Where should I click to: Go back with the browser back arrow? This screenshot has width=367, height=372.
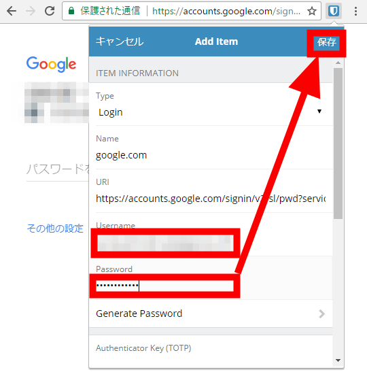pyautogui.click(x=12, y=11)
